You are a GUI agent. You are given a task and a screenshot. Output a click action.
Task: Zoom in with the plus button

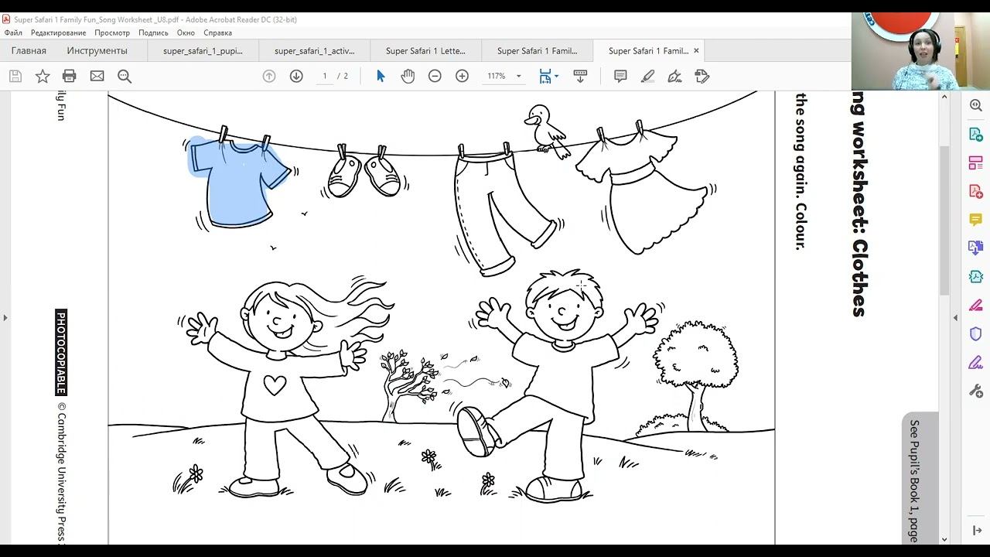pos(462,76)
